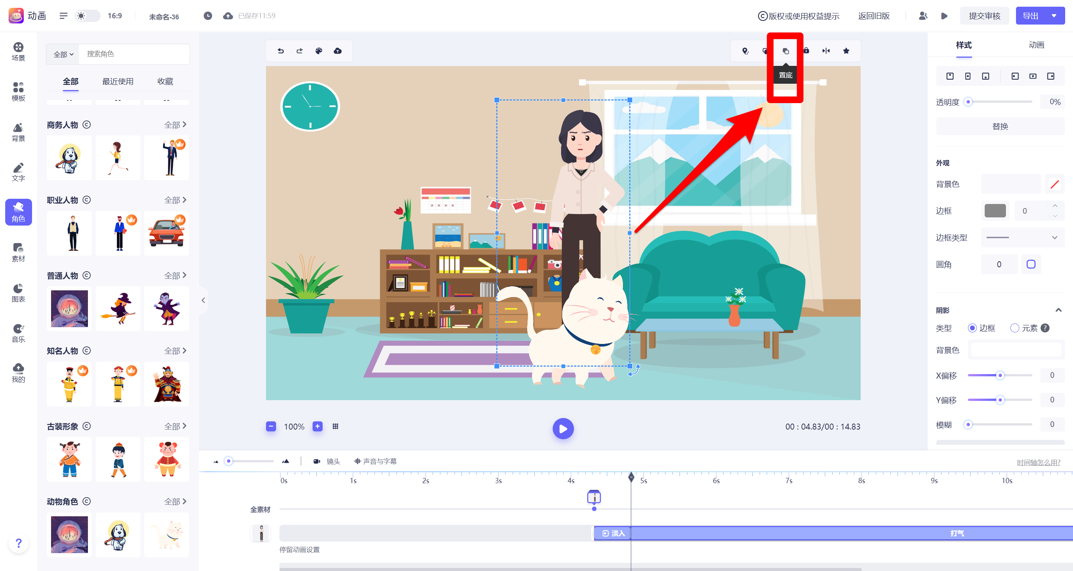Open the hamburger menu in header

(63, 16)
